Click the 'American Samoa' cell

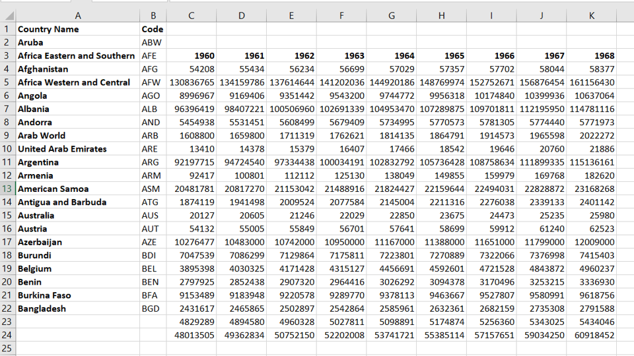(x=78, y=189)
